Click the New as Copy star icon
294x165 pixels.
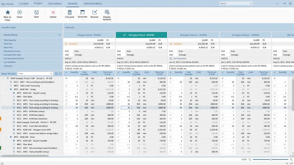click(8, 12)
